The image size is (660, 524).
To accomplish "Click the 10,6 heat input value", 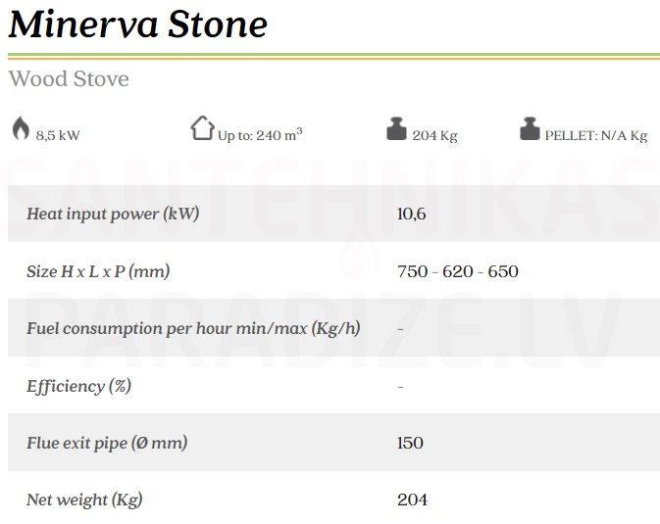I will 411,214.
